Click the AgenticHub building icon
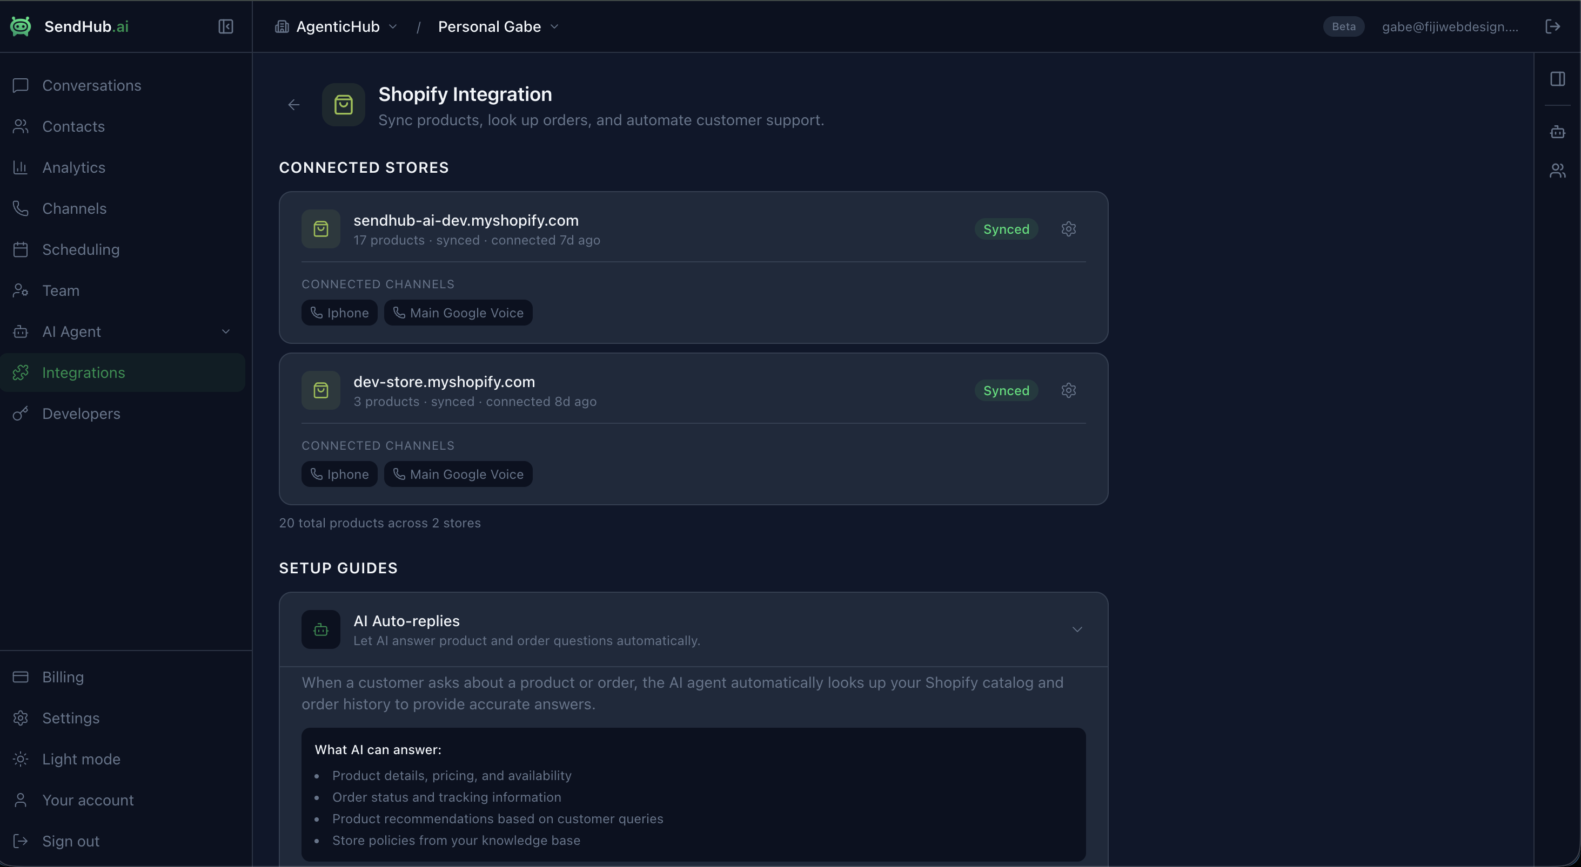The width and height of the screenshot is (1581, 867). pyautogui.click(x=282, y=26)
